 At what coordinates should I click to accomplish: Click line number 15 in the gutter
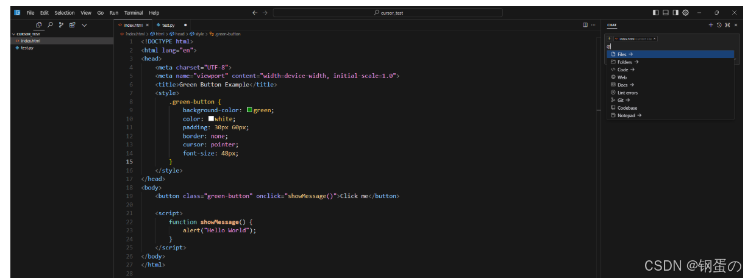point(129,162)
